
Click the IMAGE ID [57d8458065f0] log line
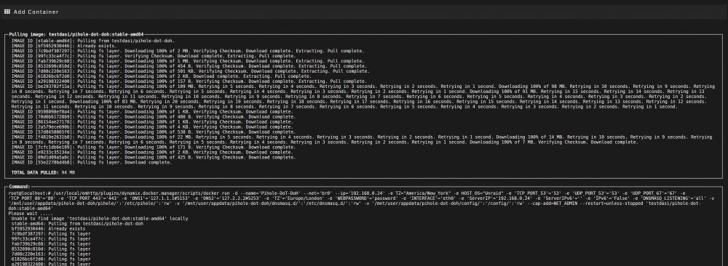pos(154,132)
